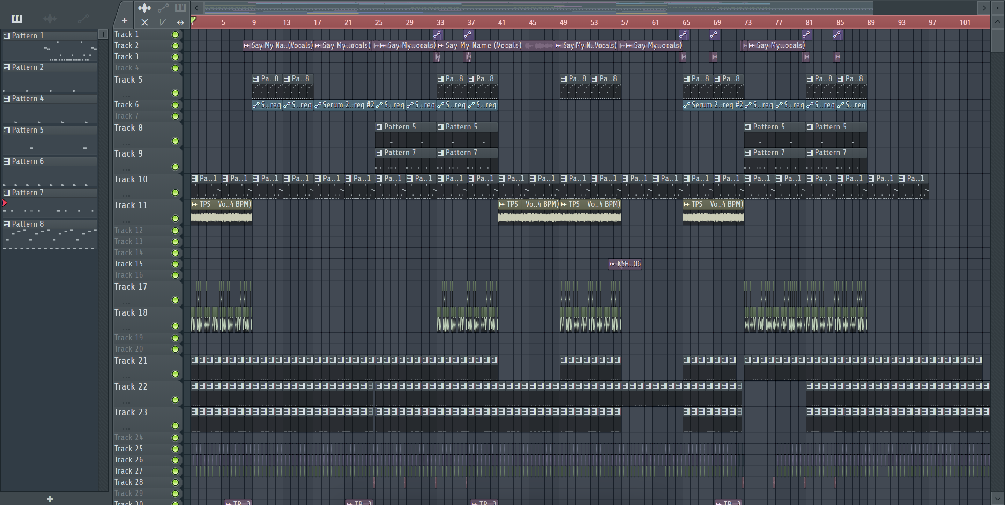Select Pattern 5 in the picker list
1005x505 pixels.
(x=50, y=130)
